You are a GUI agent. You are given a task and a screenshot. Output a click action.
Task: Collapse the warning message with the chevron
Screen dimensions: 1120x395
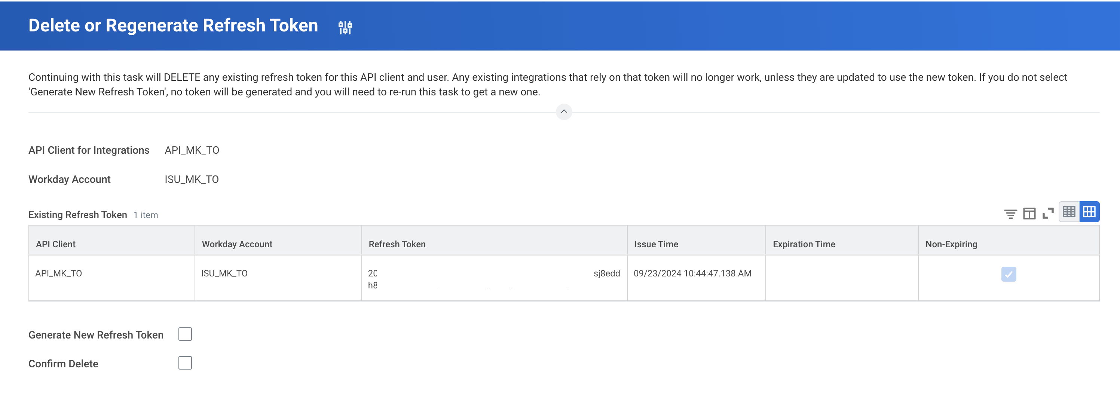(563, 112)
